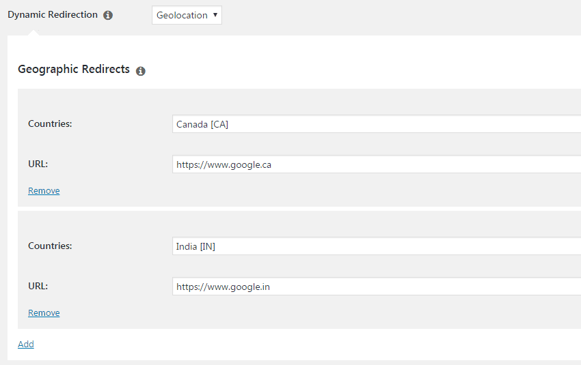Screen dimensions: 581x365
Task: Click info icon beside Geographic Redirects heading
Action: [x=141, y=70]
